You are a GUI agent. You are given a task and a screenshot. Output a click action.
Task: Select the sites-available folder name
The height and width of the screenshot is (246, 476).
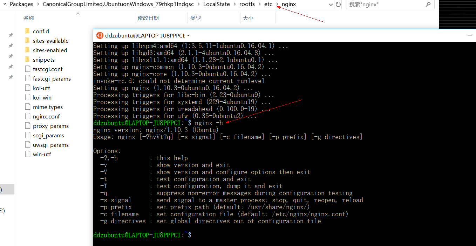tap(51, 41)
